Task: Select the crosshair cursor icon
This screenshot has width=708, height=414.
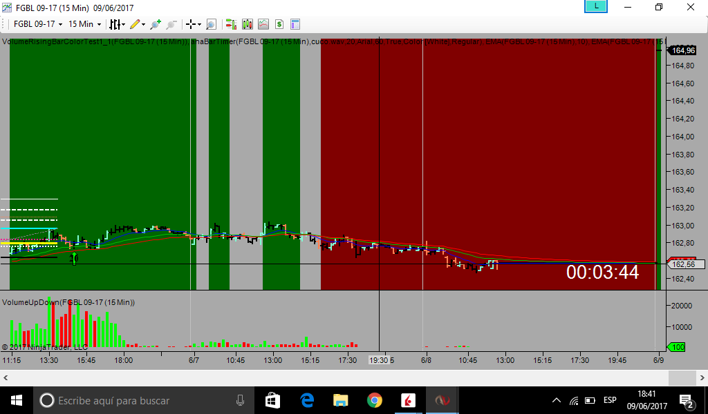Action: [191, 24]
